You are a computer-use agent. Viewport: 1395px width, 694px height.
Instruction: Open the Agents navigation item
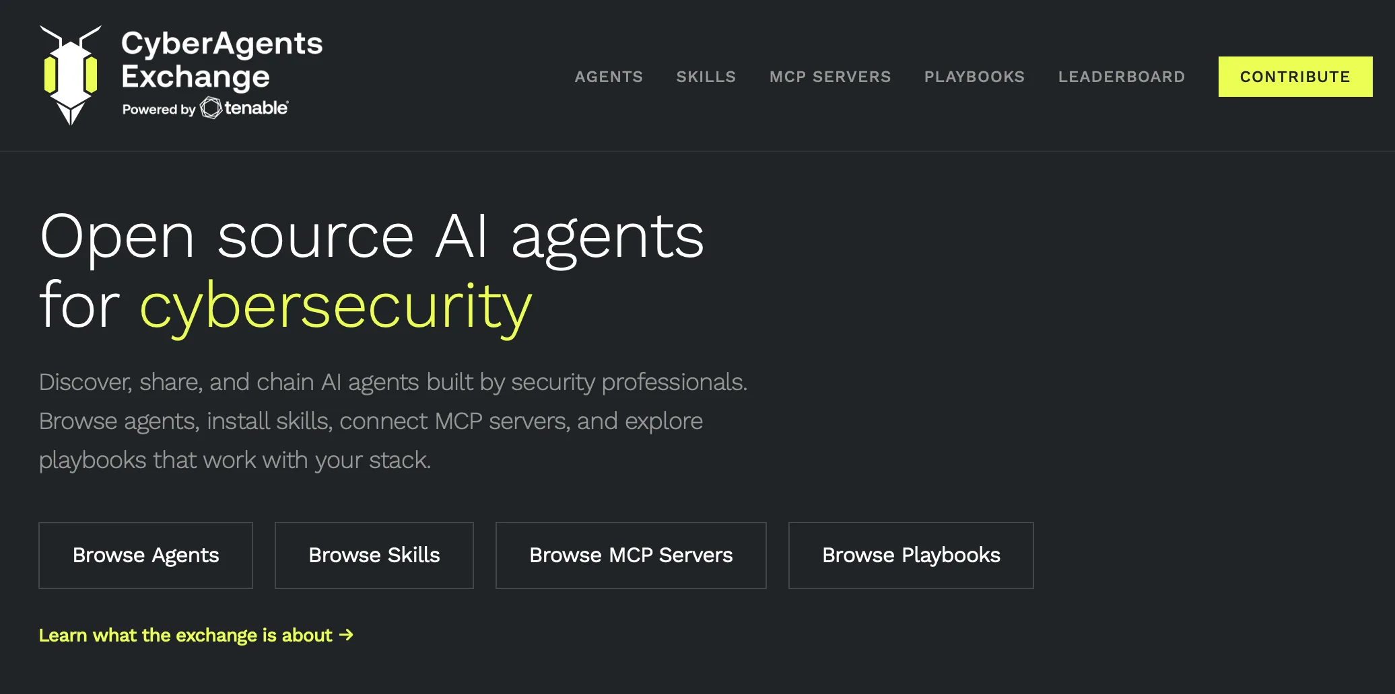click(609, 77)
